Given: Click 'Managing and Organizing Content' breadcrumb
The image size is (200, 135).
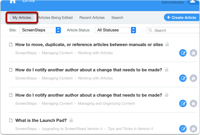Looking at the screenshot, I should (x=106, y=104).
